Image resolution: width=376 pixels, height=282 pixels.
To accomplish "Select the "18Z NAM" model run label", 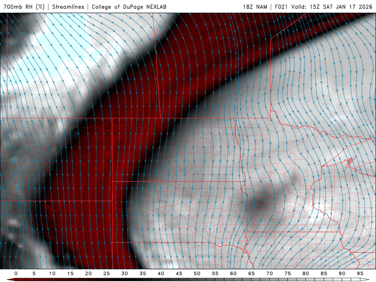I will click(x=255, y=7).
